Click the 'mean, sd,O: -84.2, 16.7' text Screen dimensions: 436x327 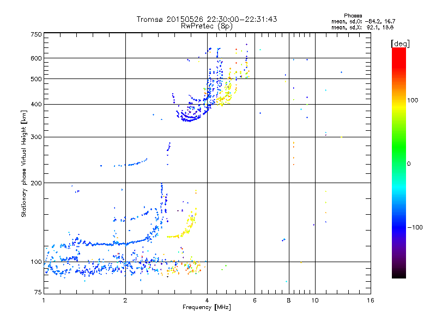[x=363, y=21]
